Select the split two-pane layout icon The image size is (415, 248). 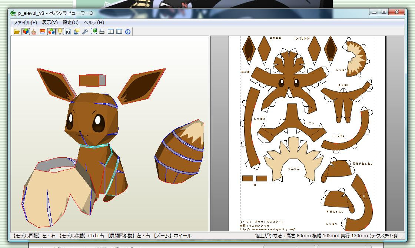(111, 32)
